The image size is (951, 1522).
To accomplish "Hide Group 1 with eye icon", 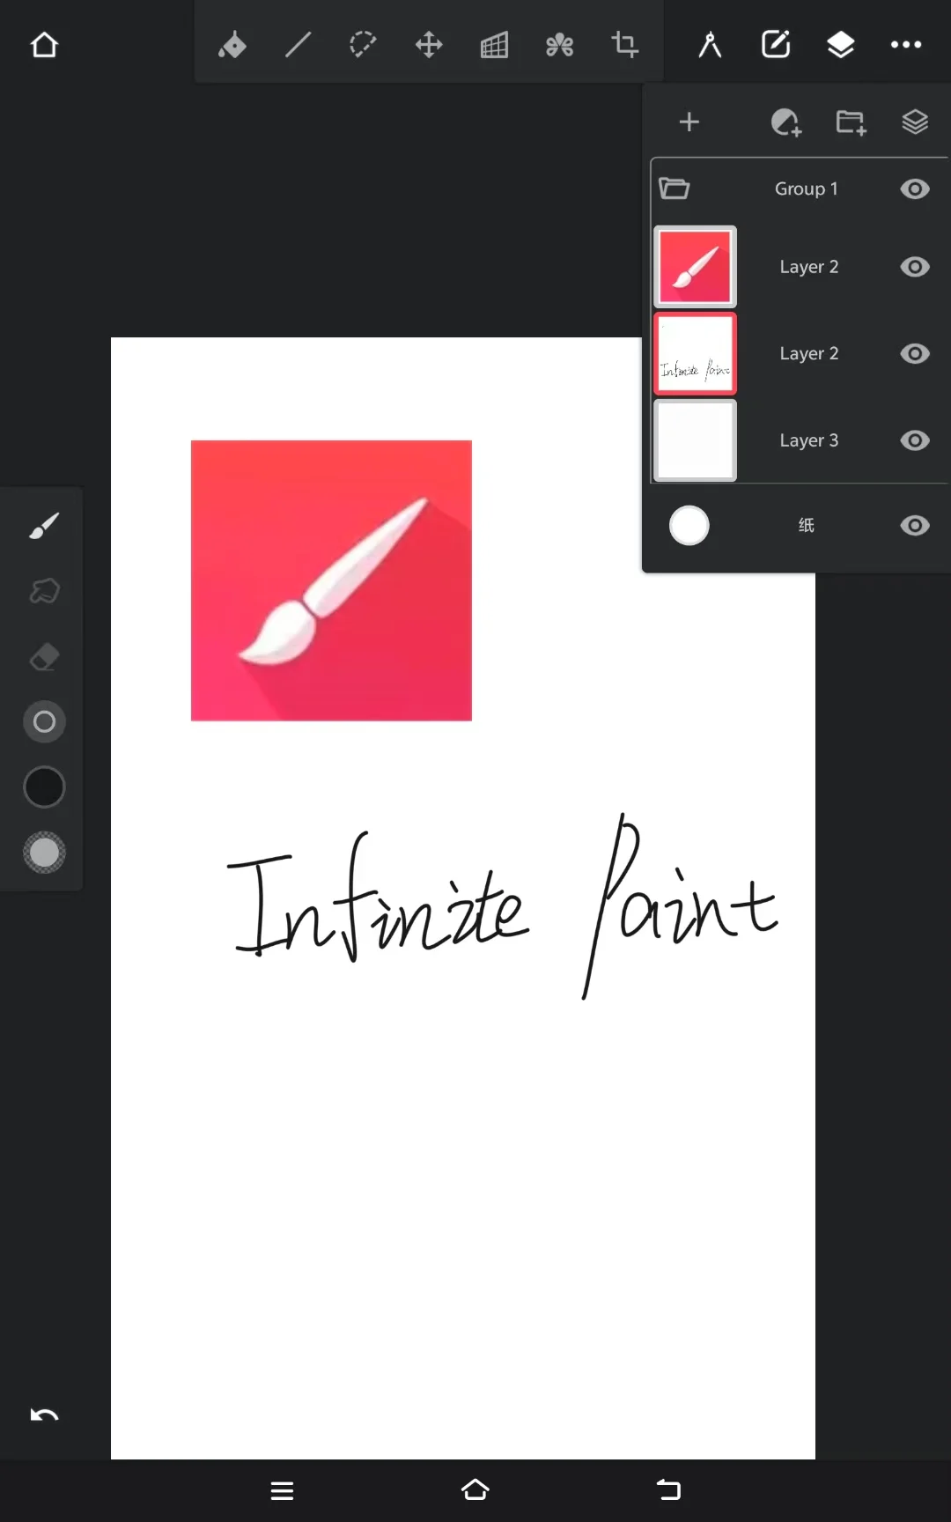I will tap(915, 188).
